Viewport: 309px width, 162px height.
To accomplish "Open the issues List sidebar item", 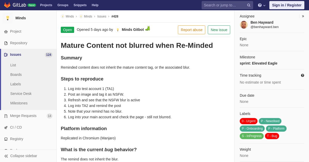I will 13,65.
